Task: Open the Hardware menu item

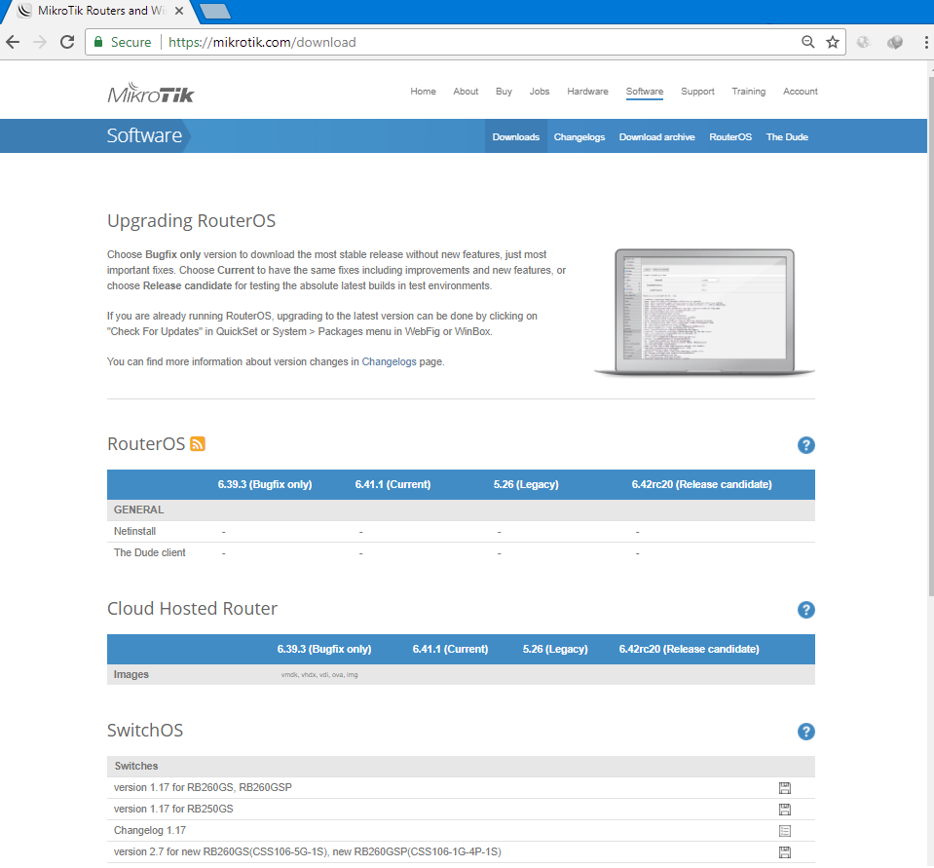Action: (587, 92)
